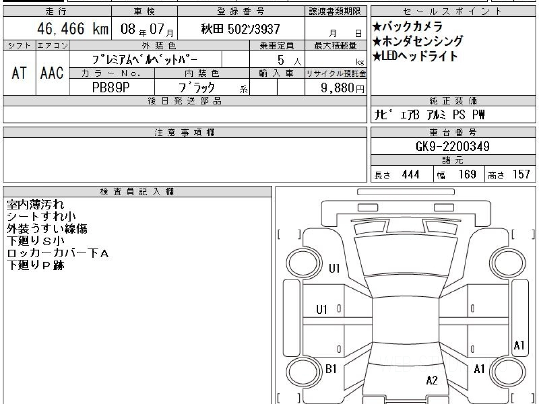Click the 内装色 header
Viewport: 539px width, 404px height.
(202, 73)
